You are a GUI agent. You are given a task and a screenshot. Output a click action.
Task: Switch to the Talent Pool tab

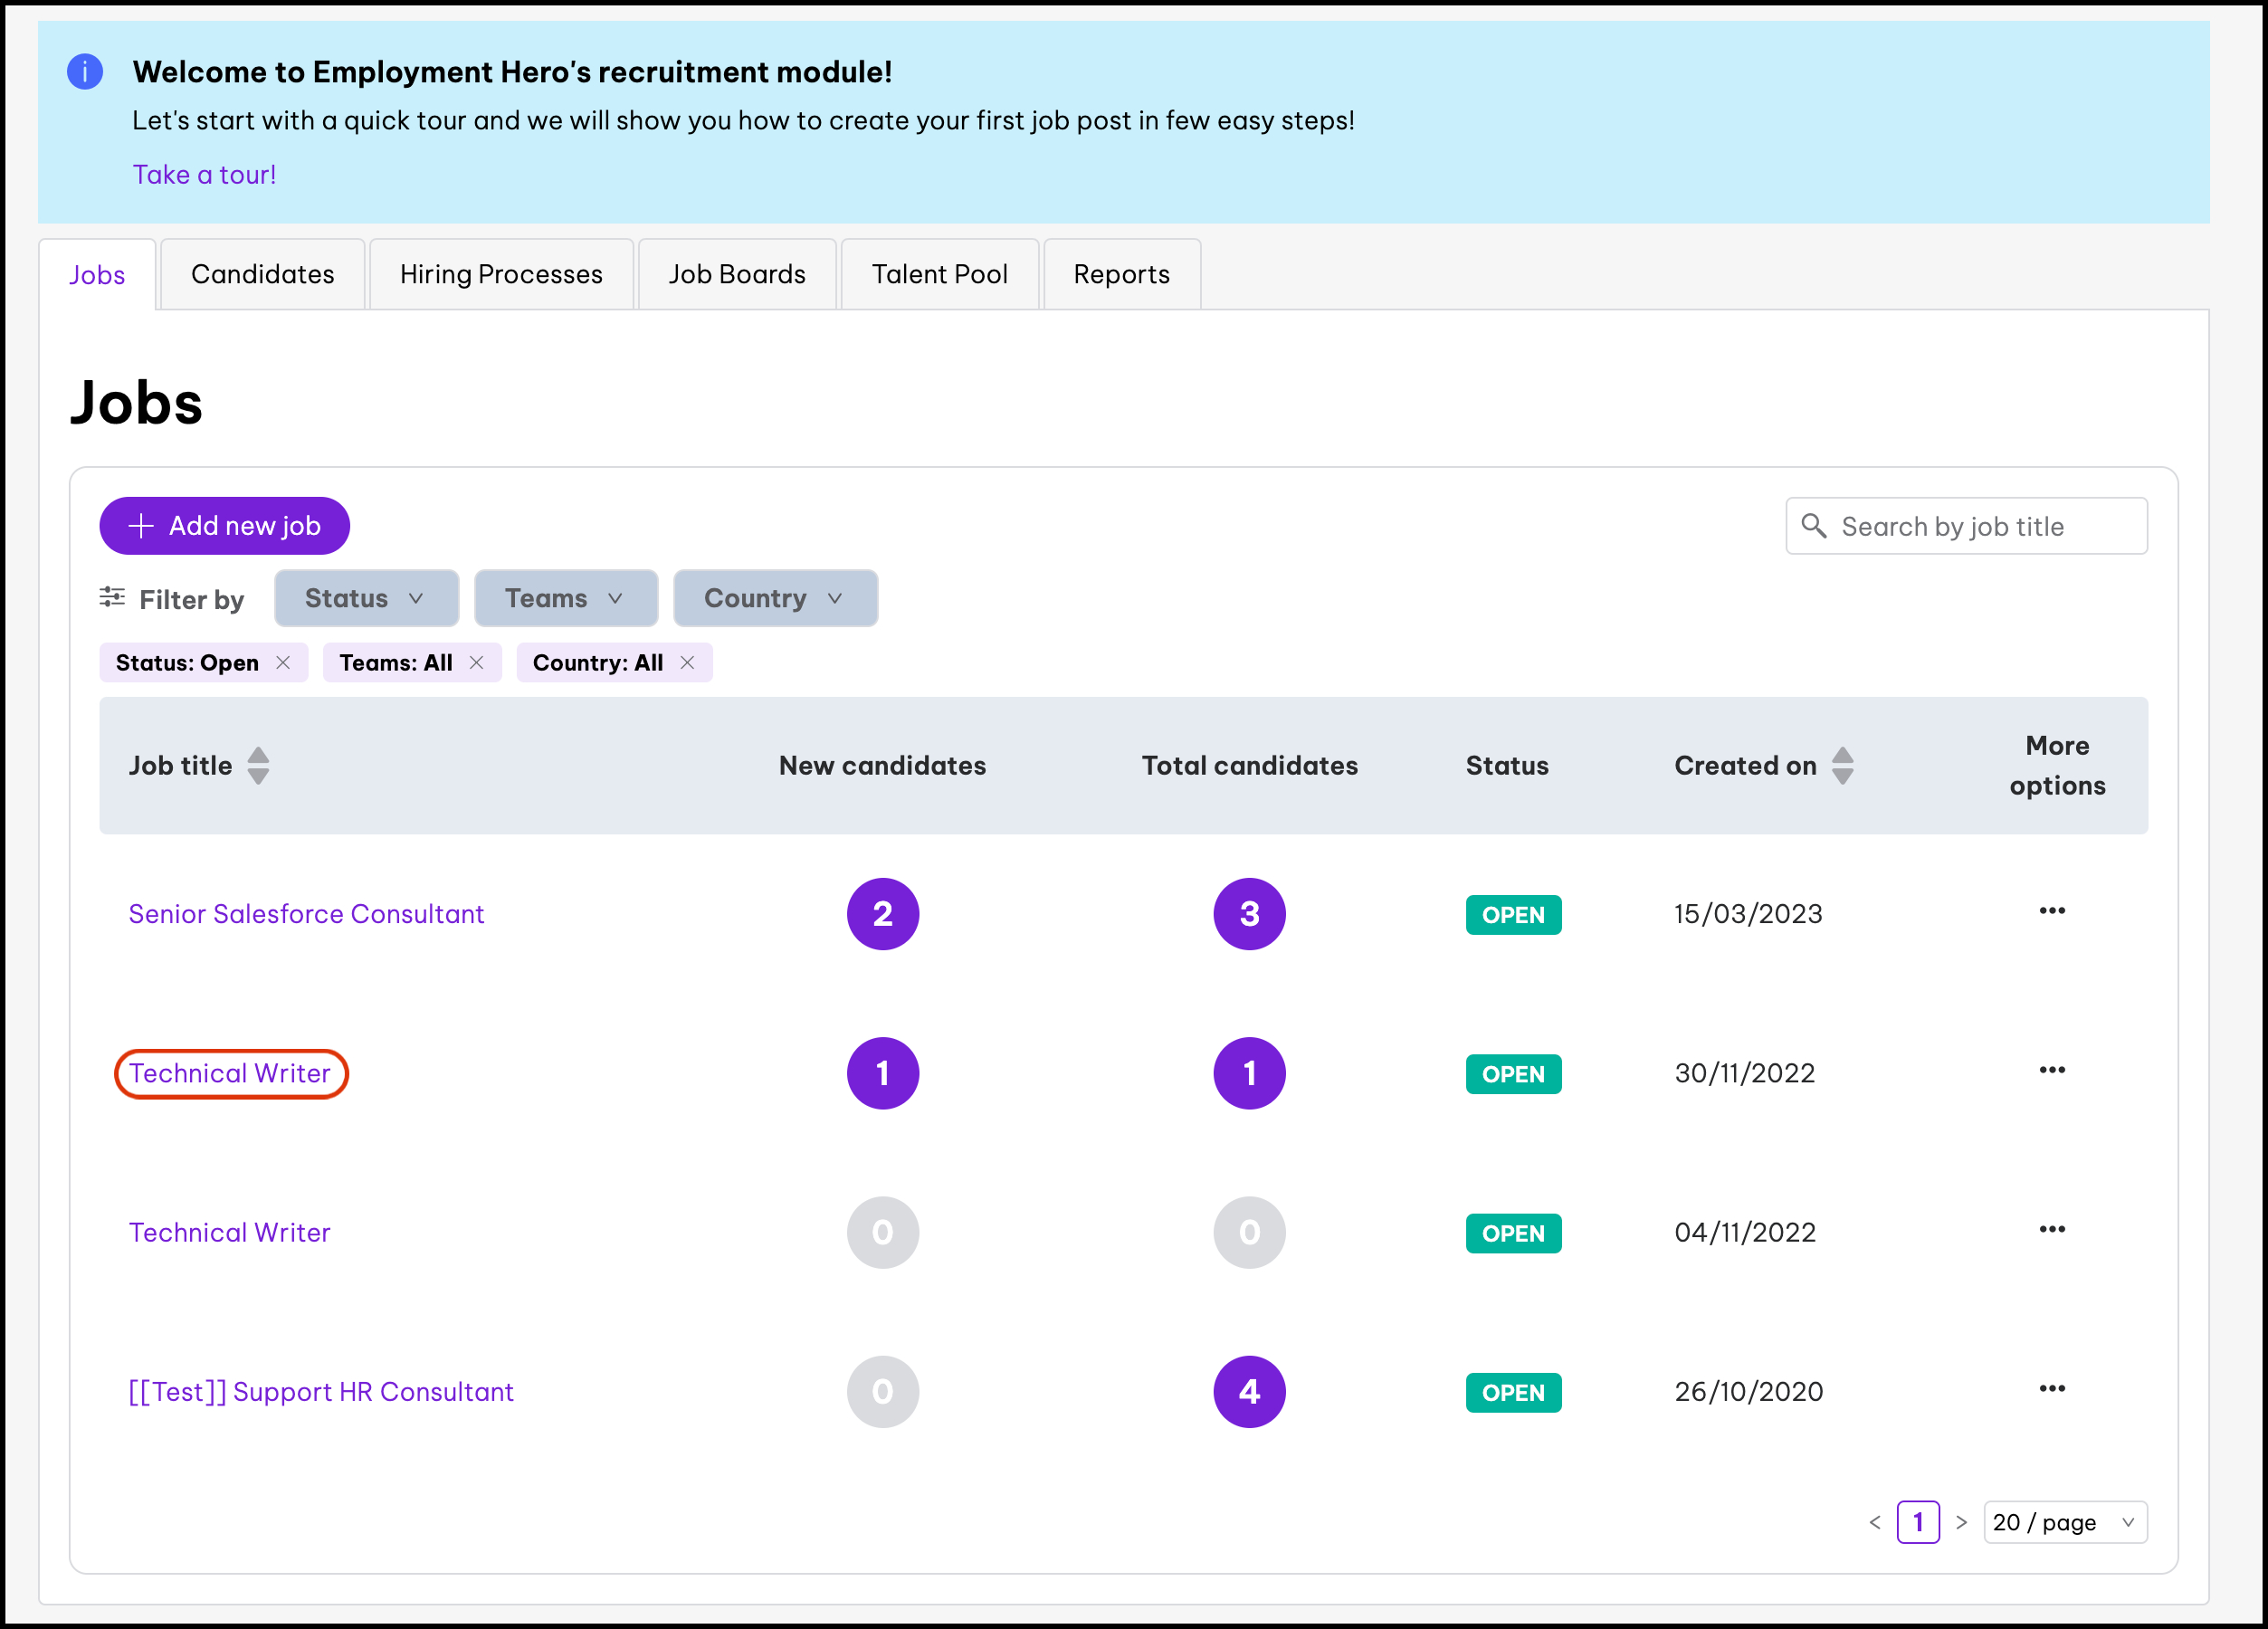939,275
